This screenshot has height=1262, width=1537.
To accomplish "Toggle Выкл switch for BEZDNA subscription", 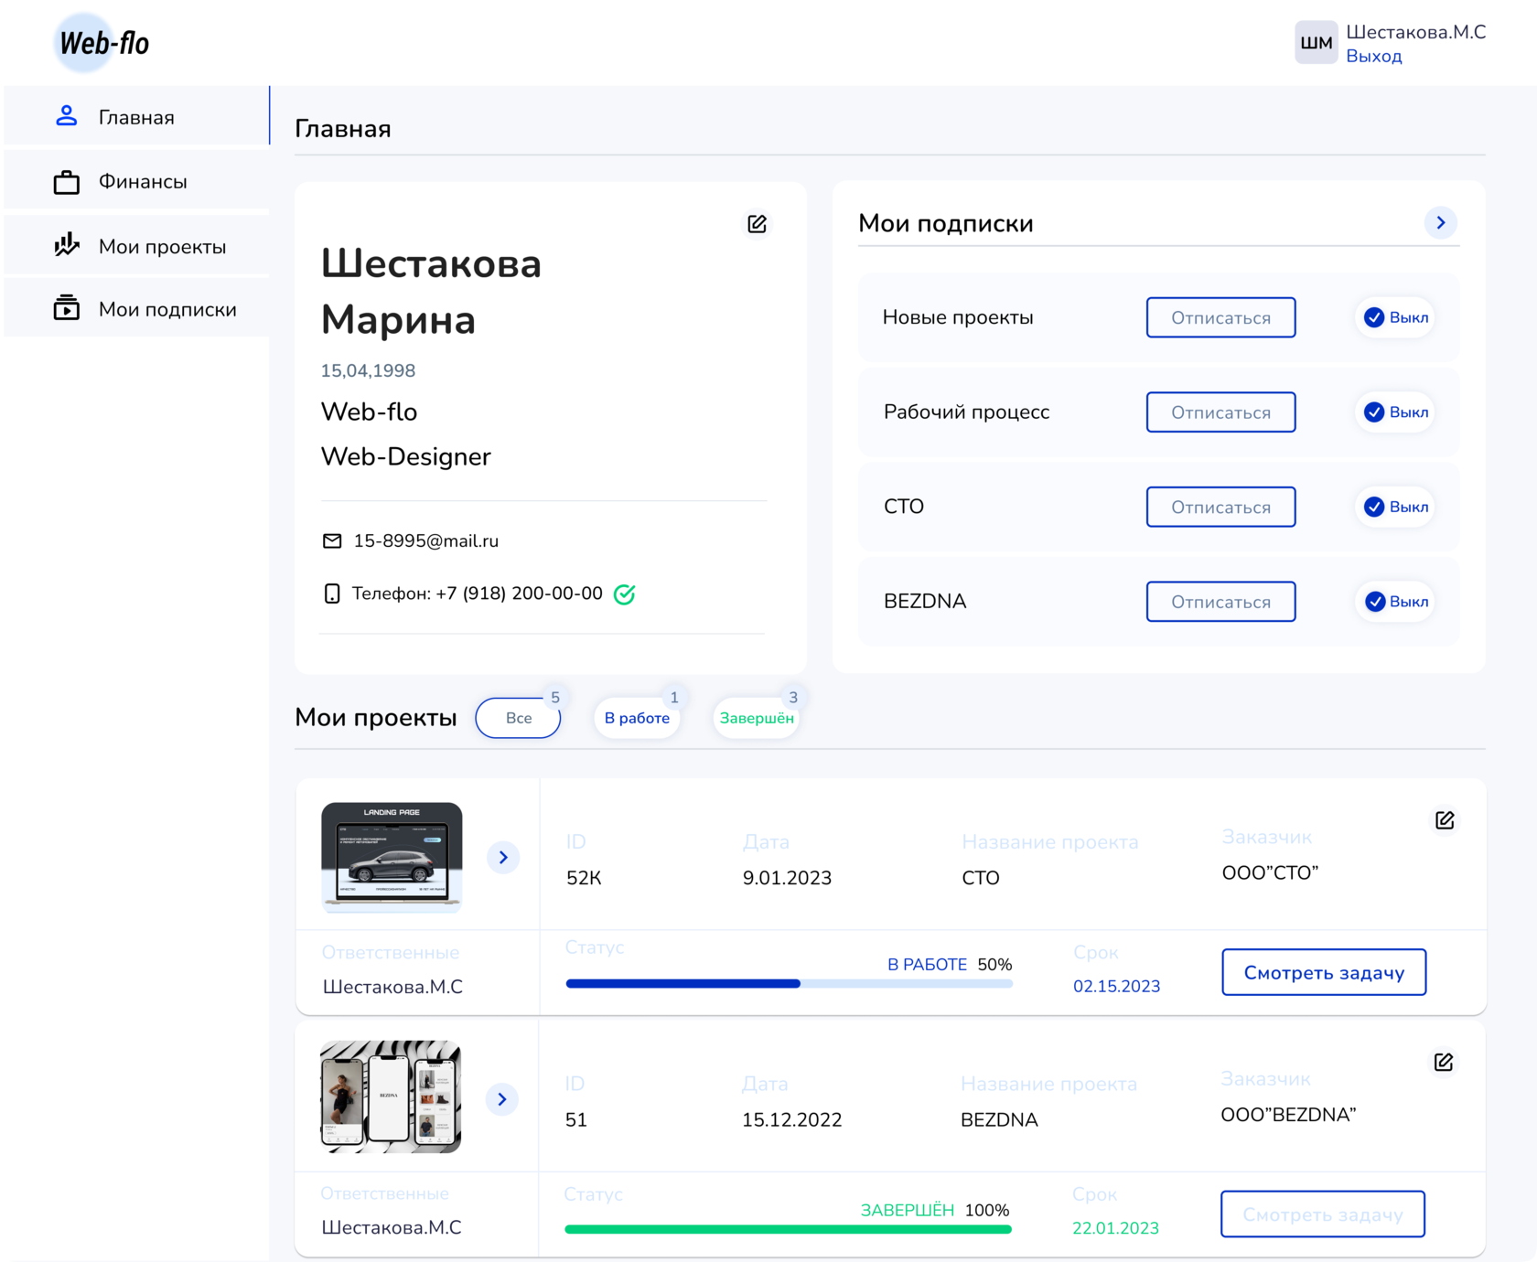I will pyautogui.click(x=1394, y=602).
